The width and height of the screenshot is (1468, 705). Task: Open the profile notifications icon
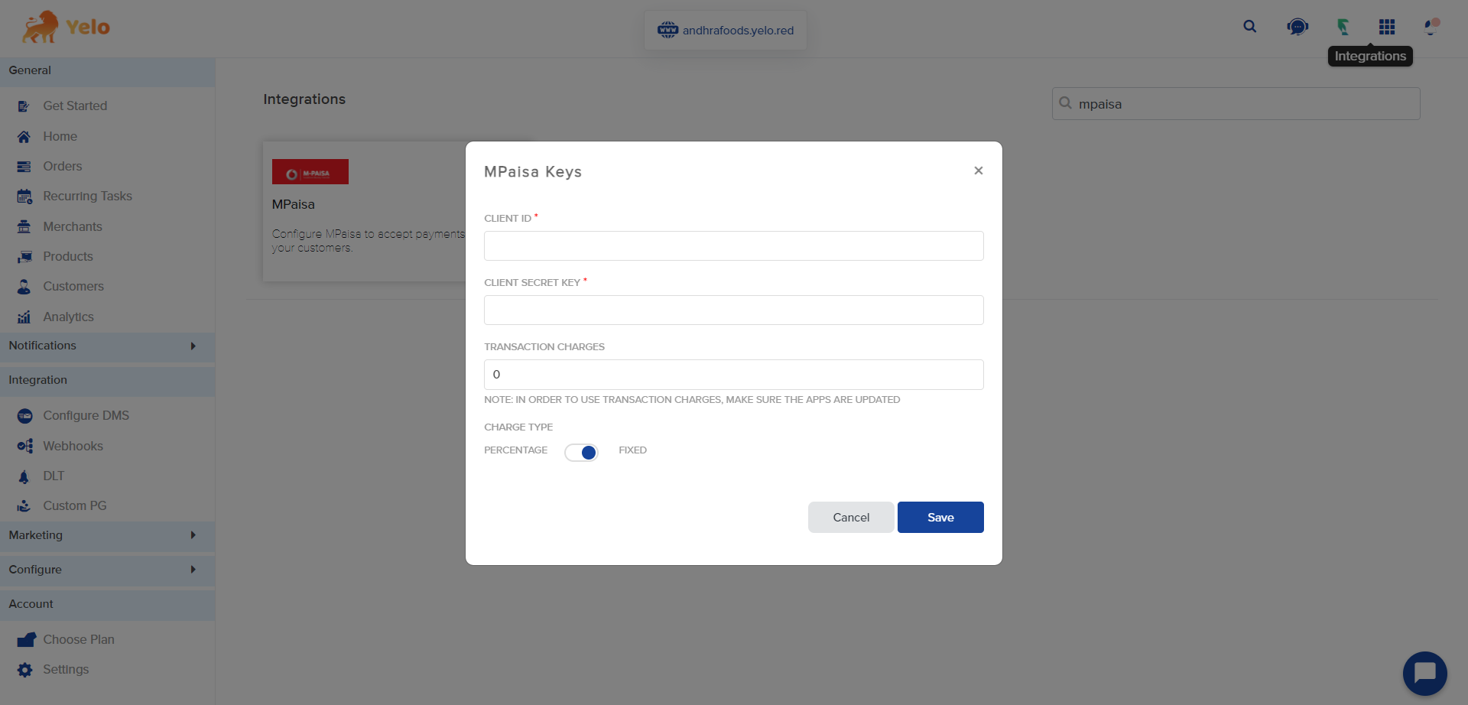tap(1431, 27)
